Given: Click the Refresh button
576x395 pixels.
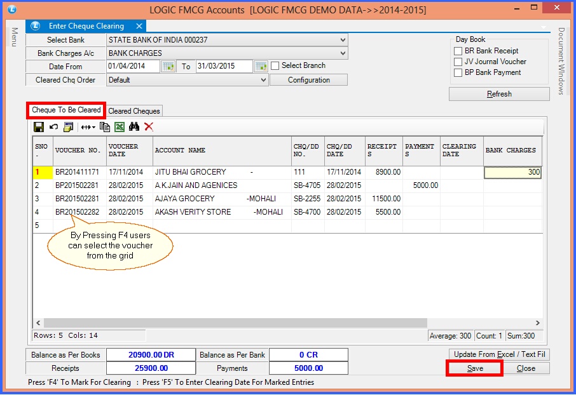Looking at the screenshot, I should point(499,94).
